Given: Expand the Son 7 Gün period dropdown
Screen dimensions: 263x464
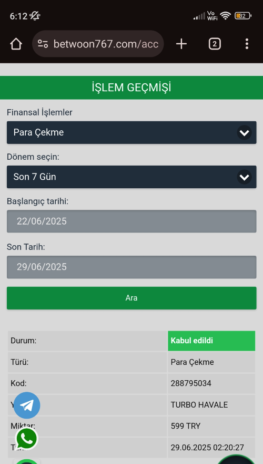Looking at the screenshot, I should point(131,177).
